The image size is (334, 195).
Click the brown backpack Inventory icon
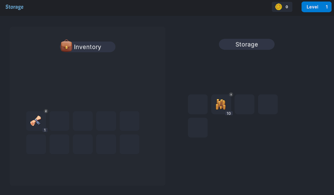[66, 46]
